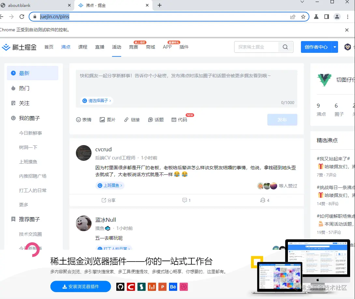355x299 pixels.
Task: Add a topic via 话题
Action: (x=156, y=120)
